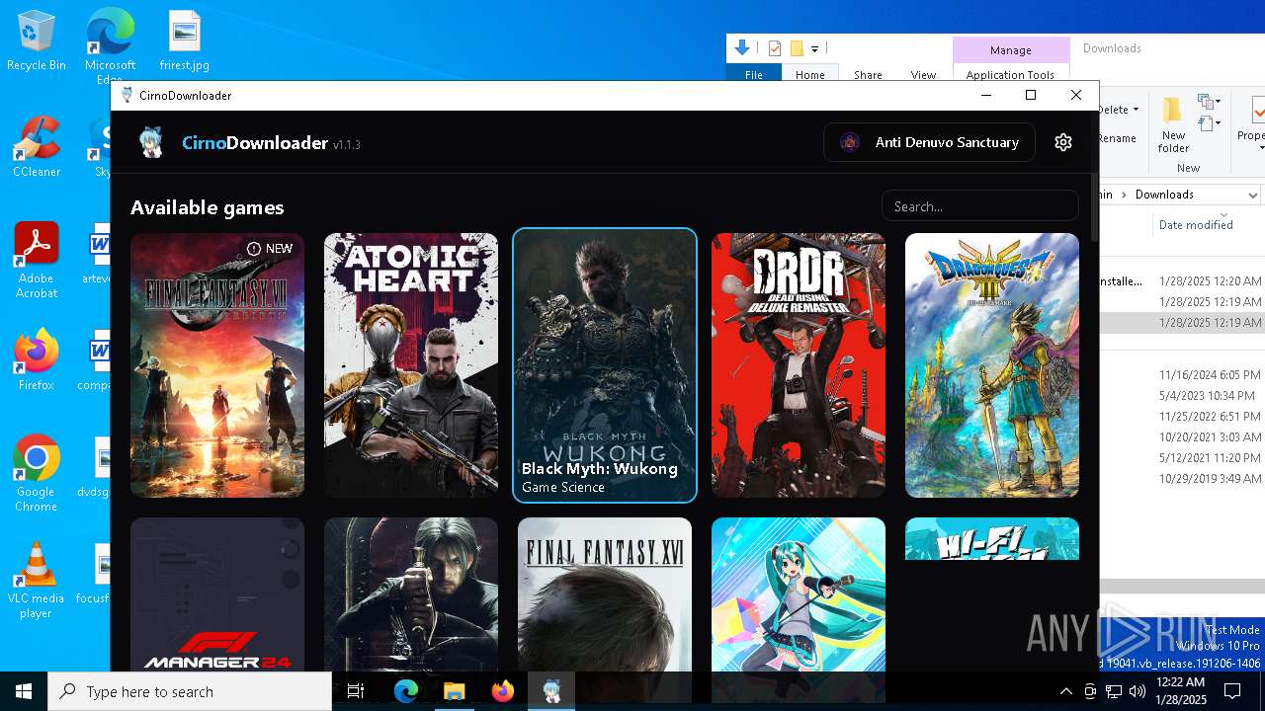Click the dark-haired swordsman game card

(x=411, y=594)
